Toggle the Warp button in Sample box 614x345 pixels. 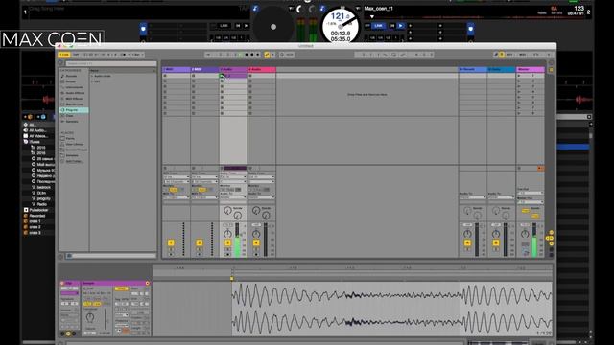click(x=121, y=288)
